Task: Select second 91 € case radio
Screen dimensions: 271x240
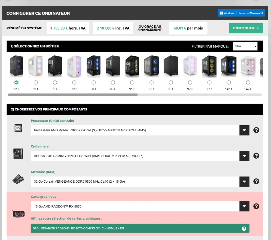Action: point(151,82)
